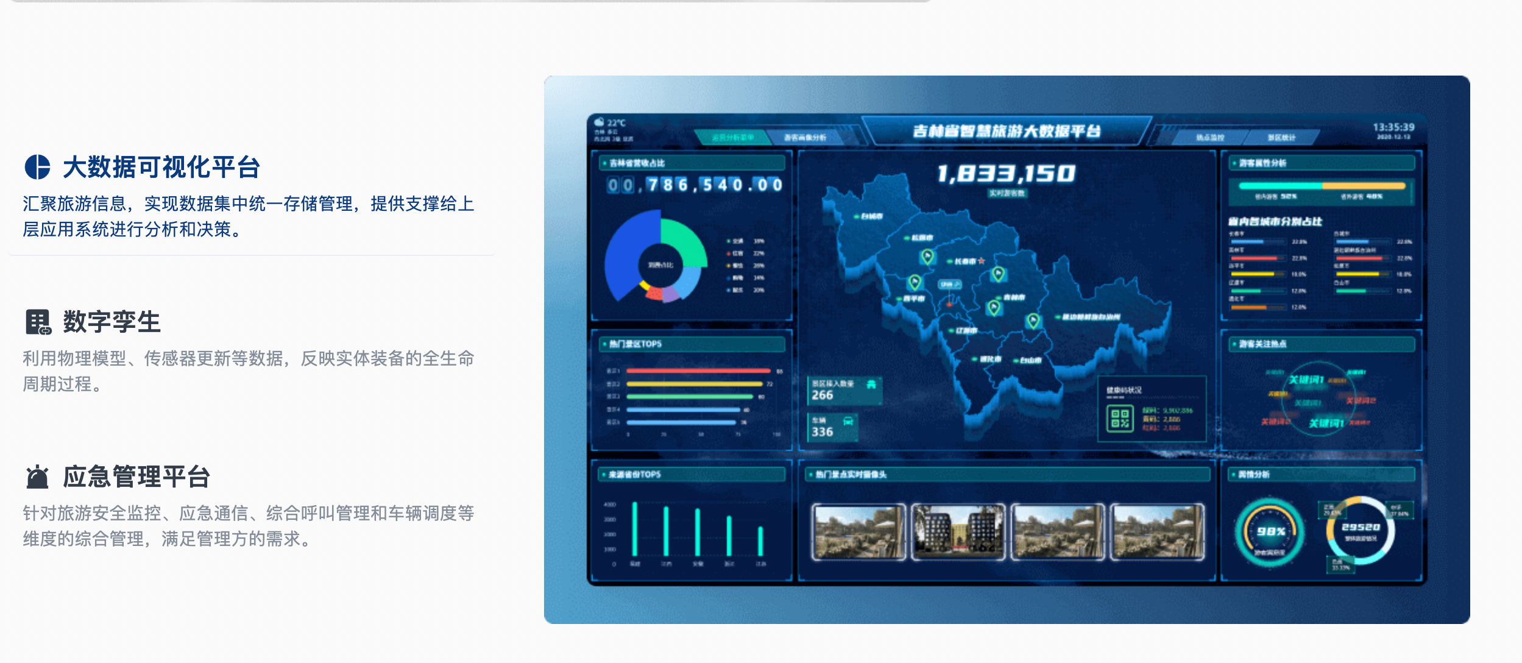This screenshot has height=663, width=1522.
Task: Click the 省内各城市分别占比 subtitle
Action: point(1275,221)
